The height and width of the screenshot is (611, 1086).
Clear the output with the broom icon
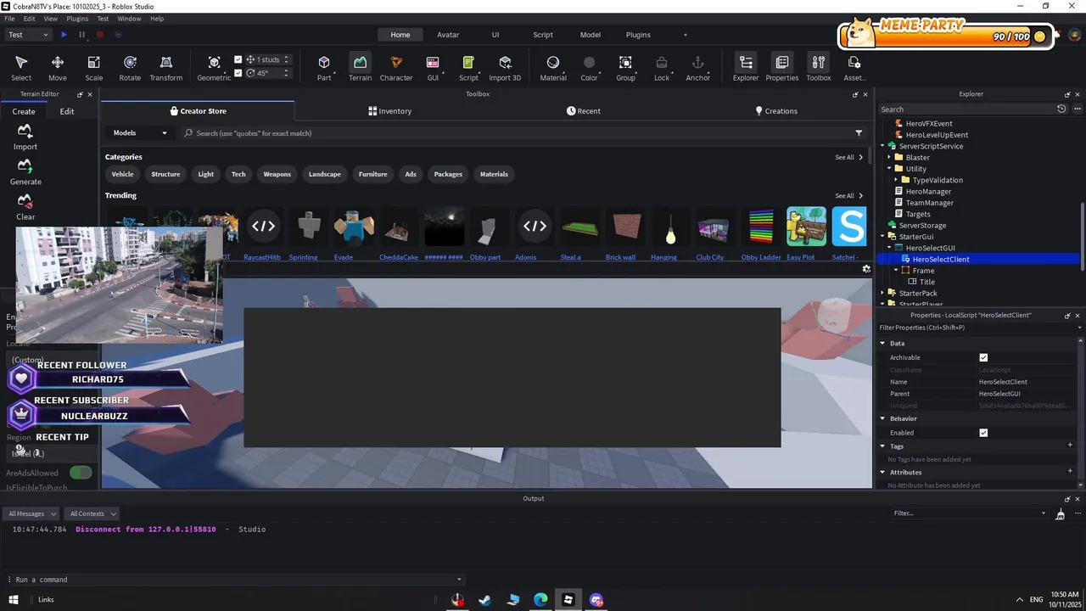click(1060, 513)
